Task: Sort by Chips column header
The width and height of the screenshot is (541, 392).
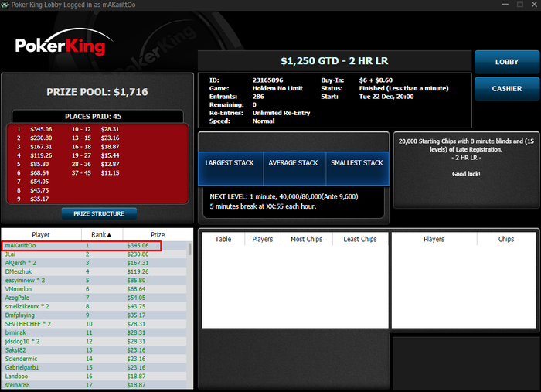Action: pos(505,239)
